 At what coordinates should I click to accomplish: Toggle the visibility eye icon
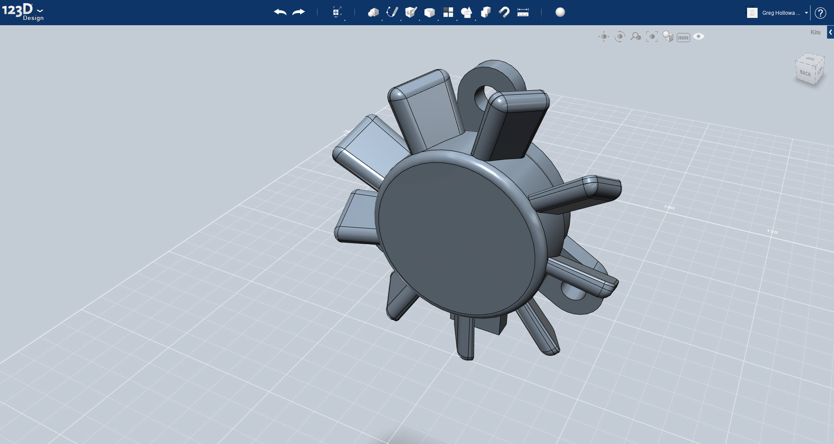point(699,36)
